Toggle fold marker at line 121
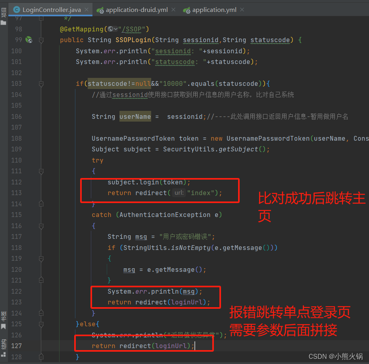 coord(41,280)
